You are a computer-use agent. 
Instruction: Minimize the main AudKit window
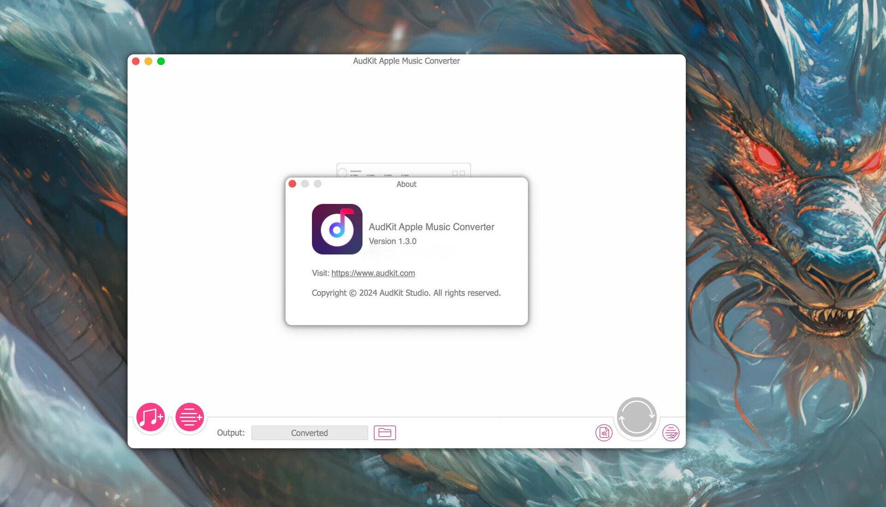pyautogui.click(x=148, y=61)
